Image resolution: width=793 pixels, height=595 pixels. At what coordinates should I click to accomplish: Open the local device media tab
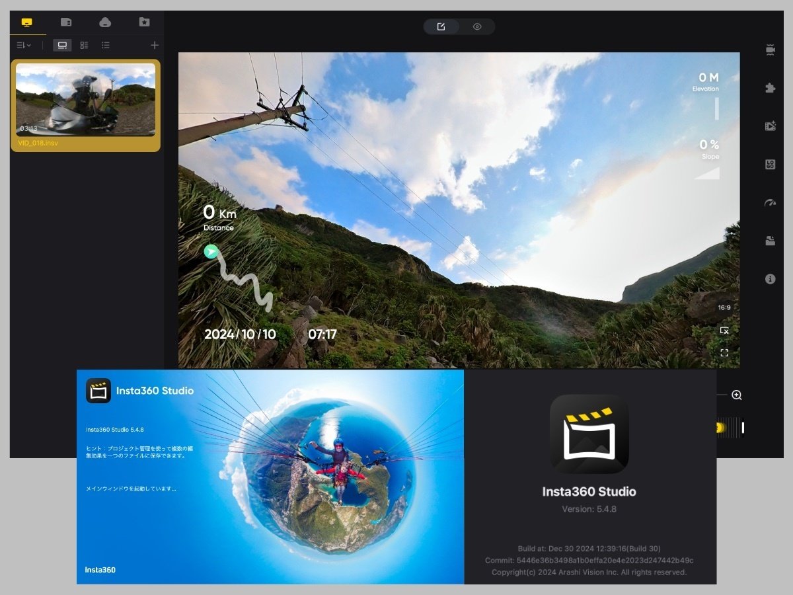pos(26,22)
